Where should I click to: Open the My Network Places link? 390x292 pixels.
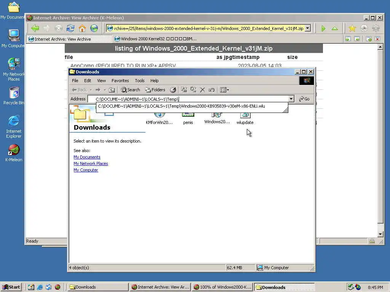pos(91,163)
